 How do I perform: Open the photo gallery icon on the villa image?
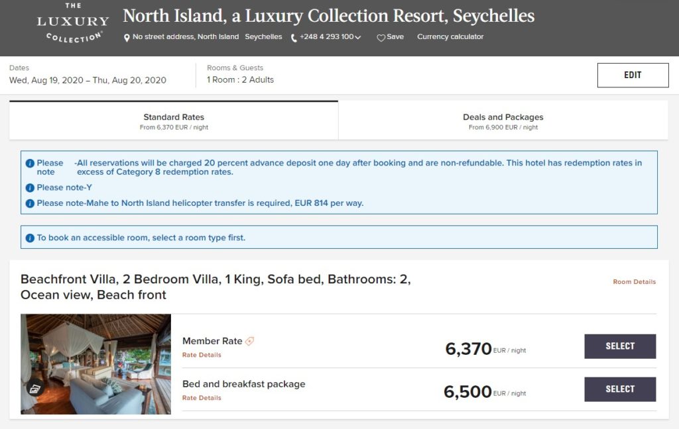[x=35, y=389]
